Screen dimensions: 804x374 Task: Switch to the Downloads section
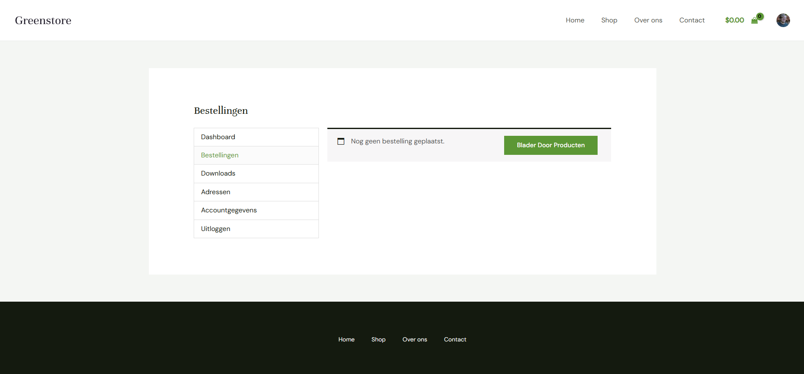[x=218, y=173]
